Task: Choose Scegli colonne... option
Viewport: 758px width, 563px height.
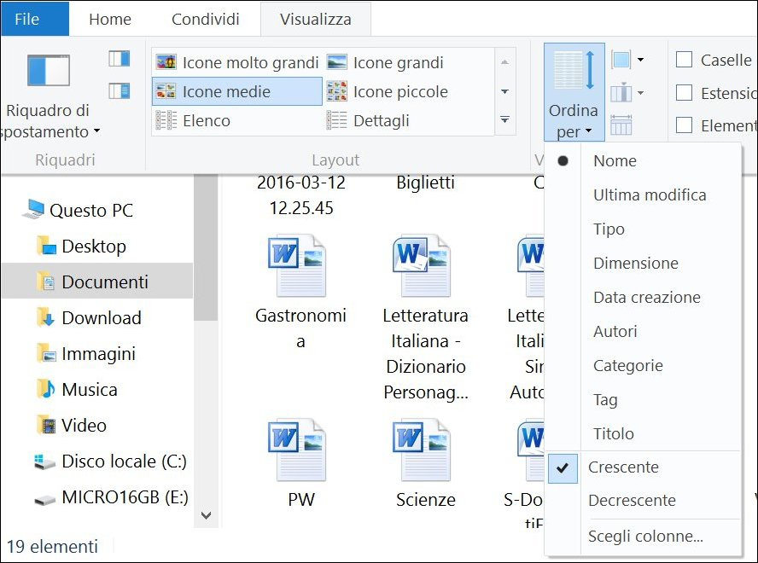Action: point(645,536)
